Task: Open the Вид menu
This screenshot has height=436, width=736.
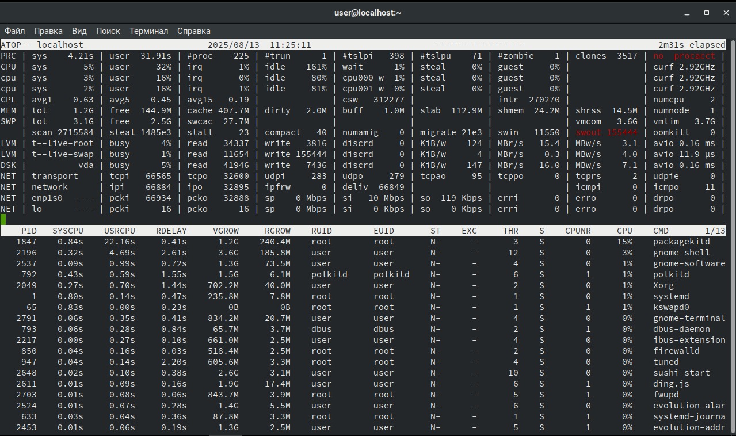Action: (x=79, y=31)
